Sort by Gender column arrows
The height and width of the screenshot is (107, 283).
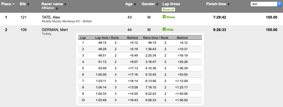(x=157, y=4)
